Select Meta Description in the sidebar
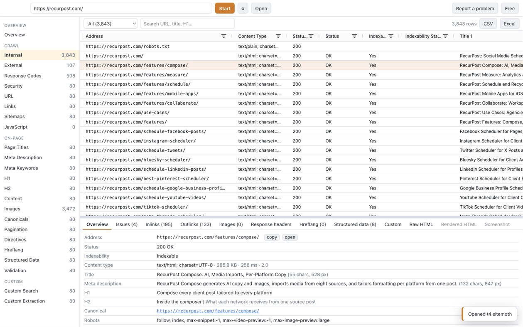This screenshot has height=327, width=523. pos(40,157)
